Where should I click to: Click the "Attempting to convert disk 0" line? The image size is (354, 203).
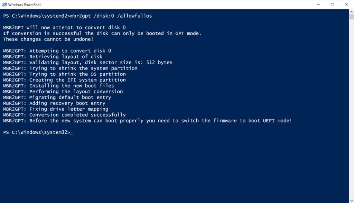70,51
